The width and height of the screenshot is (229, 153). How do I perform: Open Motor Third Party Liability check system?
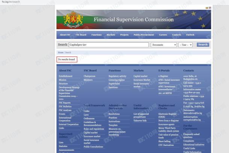pyautogui.click(x=169, y=129)
